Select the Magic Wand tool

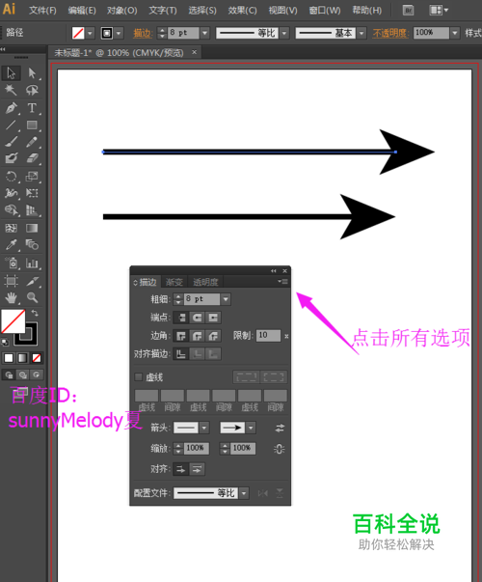click(12, 90)
